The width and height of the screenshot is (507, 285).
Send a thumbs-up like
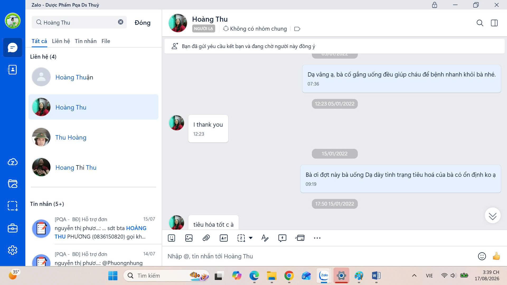click(496, 256)
